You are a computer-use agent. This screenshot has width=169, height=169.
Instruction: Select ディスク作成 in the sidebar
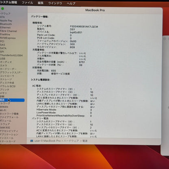click(7, 83)
